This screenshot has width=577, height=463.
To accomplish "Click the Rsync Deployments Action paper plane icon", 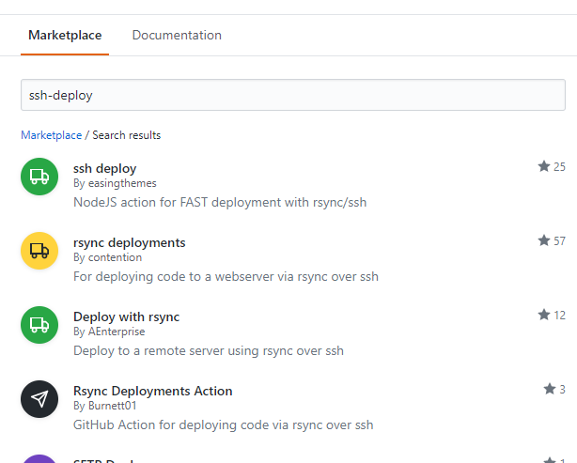I will point(39,399).
